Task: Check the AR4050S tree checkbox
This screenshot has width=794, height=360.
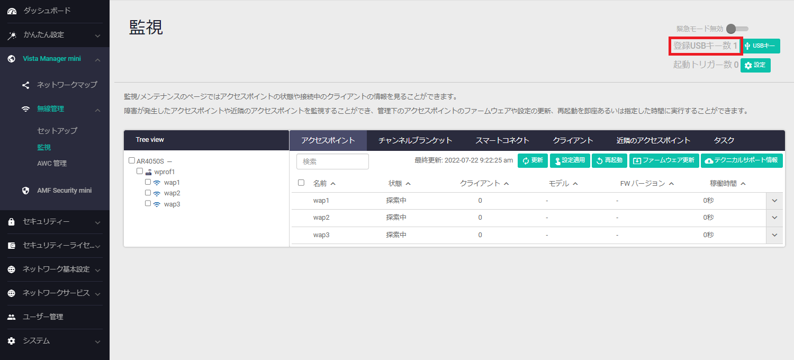Action: (132, 160)
